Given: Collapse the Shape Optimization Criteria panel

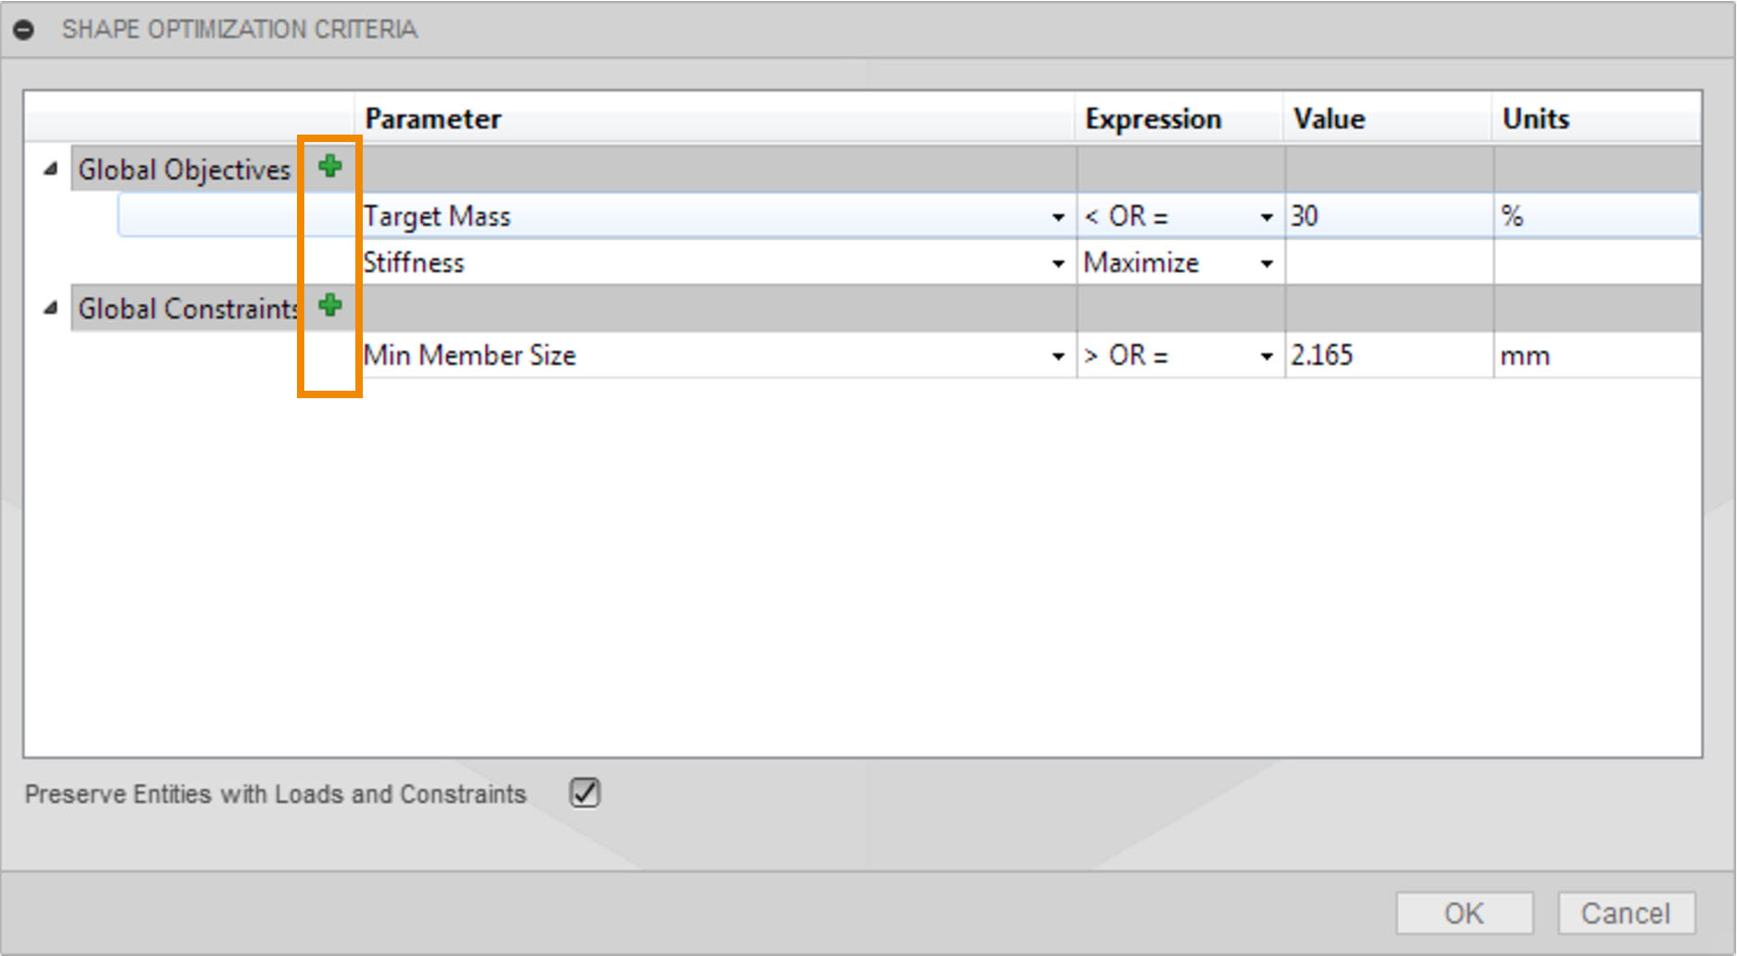Looking at the screenshot, I should [x=24, y=30].
